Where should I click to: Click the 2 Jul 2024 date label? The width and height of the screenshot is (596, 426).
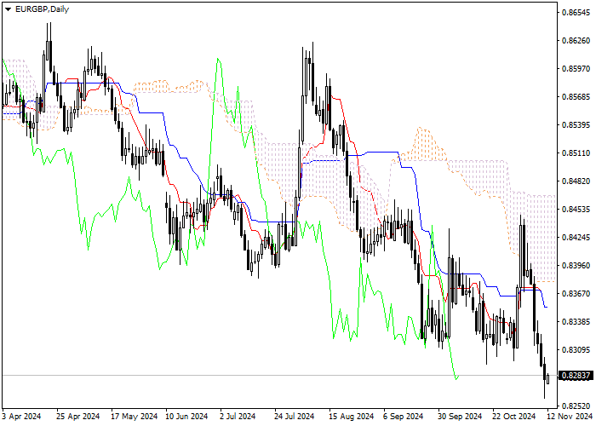[x=238, y=417]
